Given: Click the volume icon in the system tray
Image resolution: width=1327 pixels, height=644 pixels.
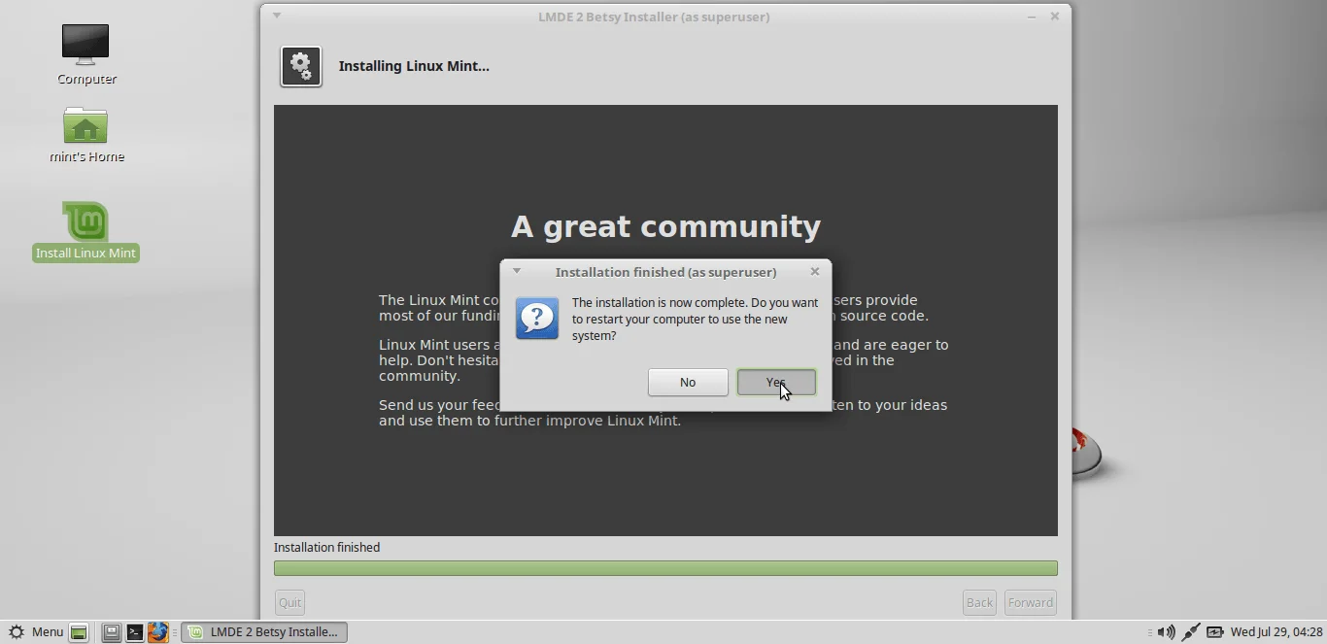Looking at the screenshot, I should (x=1168, y=632).
